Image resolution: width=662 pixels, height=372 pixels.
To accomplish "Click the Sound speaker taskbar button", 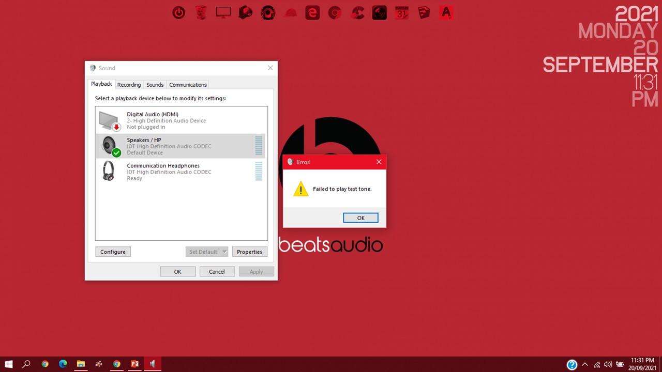I will pos(153,364).
